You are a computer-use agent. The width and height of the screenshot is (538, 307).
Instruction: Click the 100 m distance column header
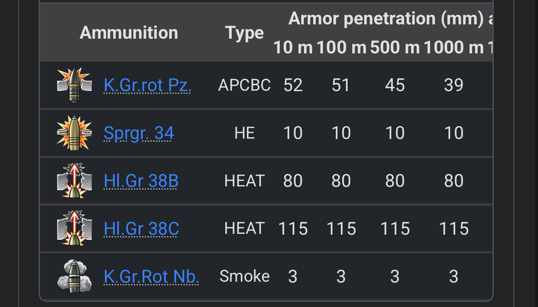pyautogui.click(x=341, y=47)
